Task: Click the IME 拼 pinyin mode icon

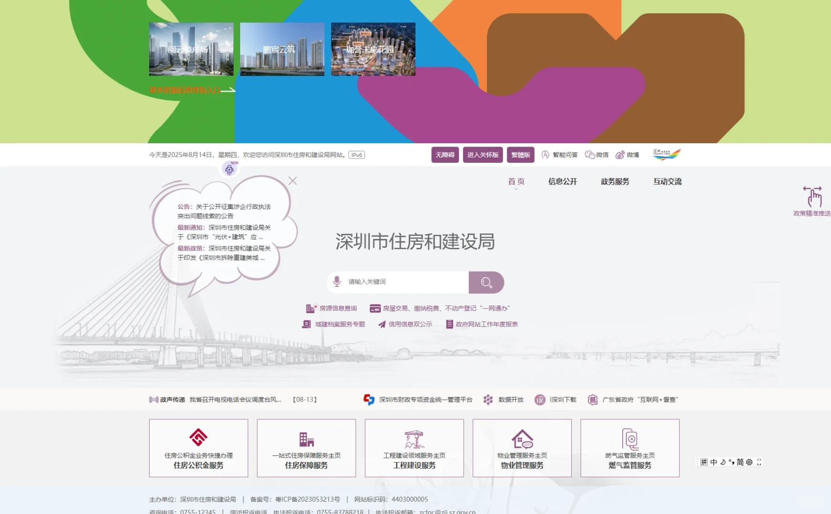Action: tap(704, 462)
